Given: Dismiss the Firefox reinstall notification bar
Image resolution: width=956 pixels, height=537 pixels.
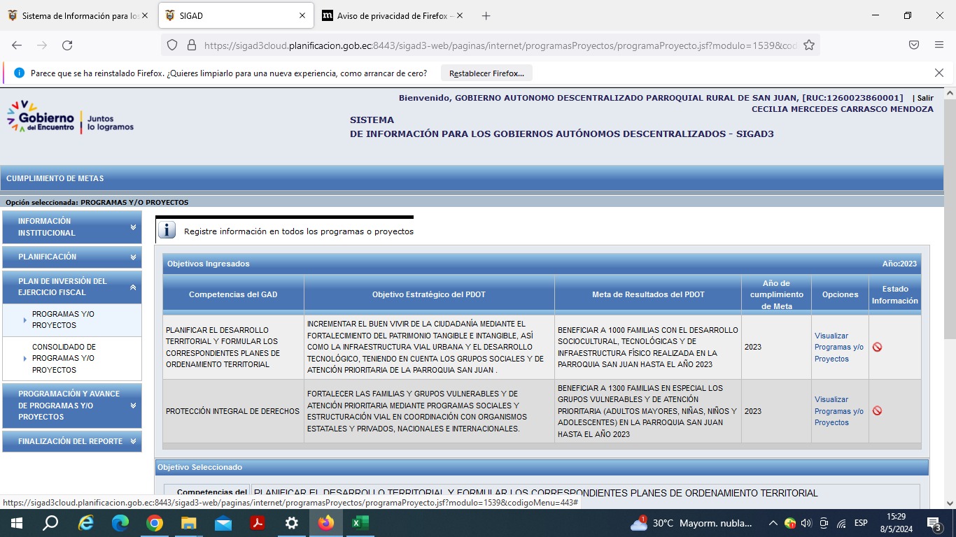Looking at the screenshot, I should [x=939, y=73].
